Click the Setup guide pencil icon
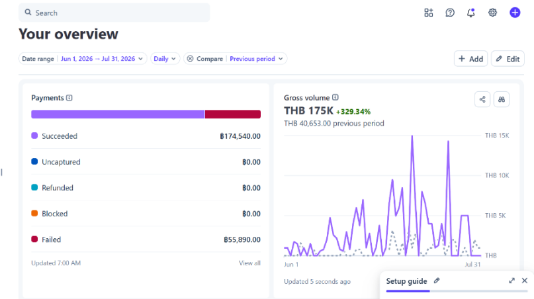Viewport: 534px width, 299px height. [x=437, y=280]
